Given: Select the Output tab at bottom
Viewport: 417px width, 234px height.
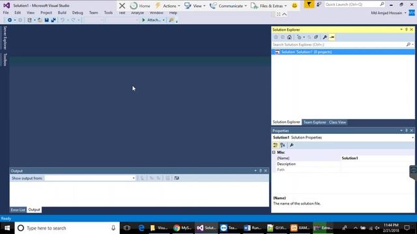Looking at the screenshot, I should (x=34, y=210).
